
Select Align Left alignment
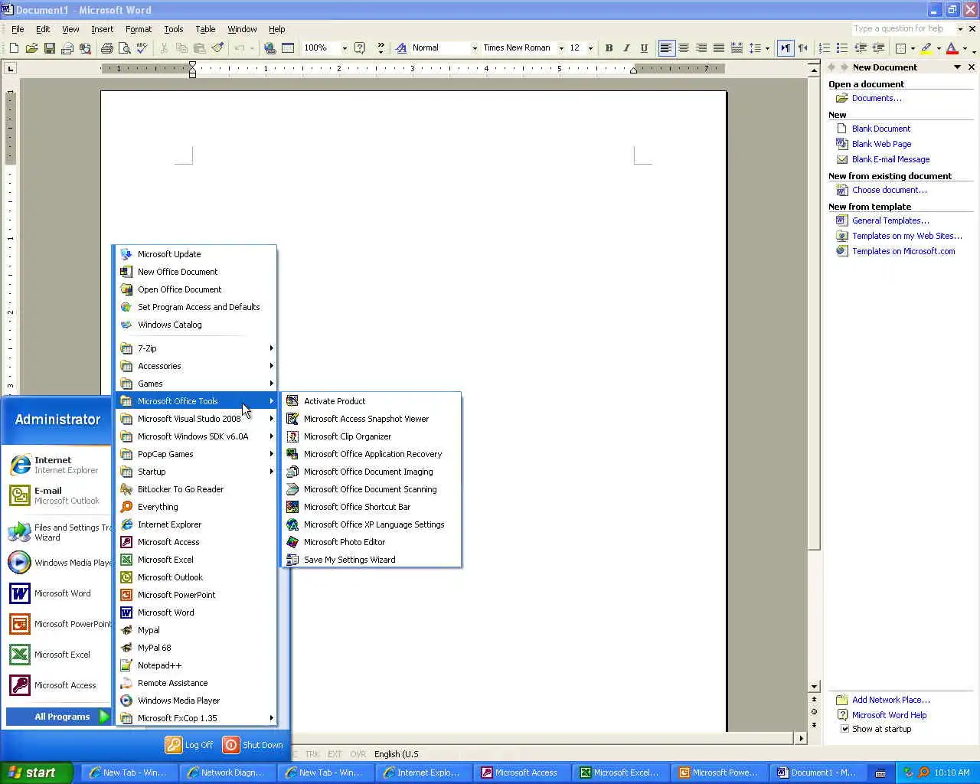[x=666, y=48]
